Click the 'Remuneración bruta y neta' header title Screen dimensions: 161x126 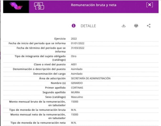pyautogui.click(x=93, y=5)
